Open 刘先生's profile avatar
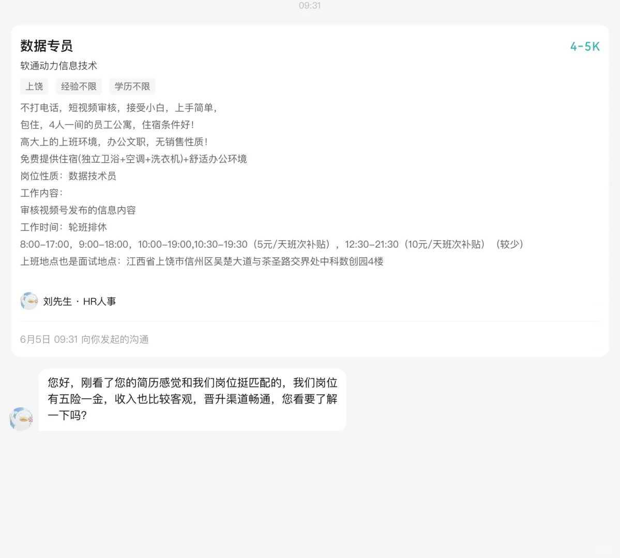The image size is (620, 558). coord(29,301)
